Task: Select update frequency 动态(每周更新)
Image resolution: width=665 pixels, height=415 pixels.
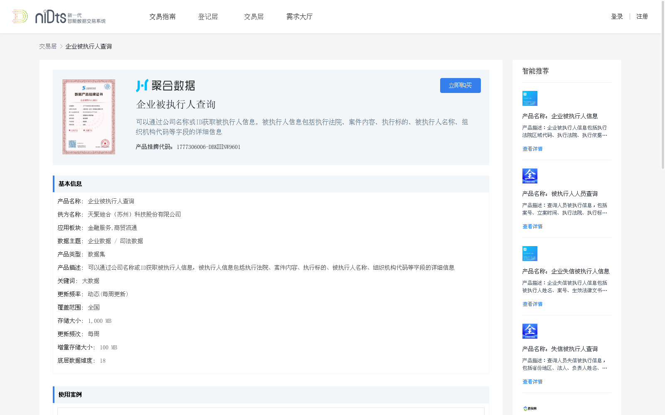Action: point(108,294)
